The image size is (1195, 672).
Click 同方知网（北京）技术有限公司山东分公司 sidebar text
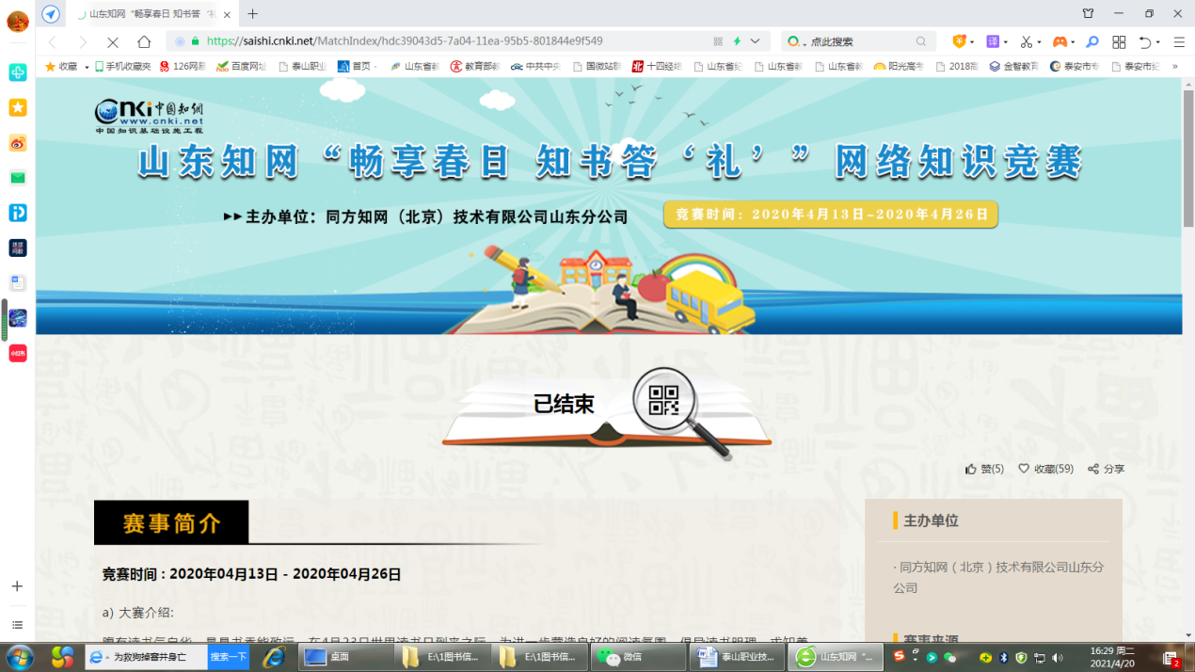(x=998, y=578)
